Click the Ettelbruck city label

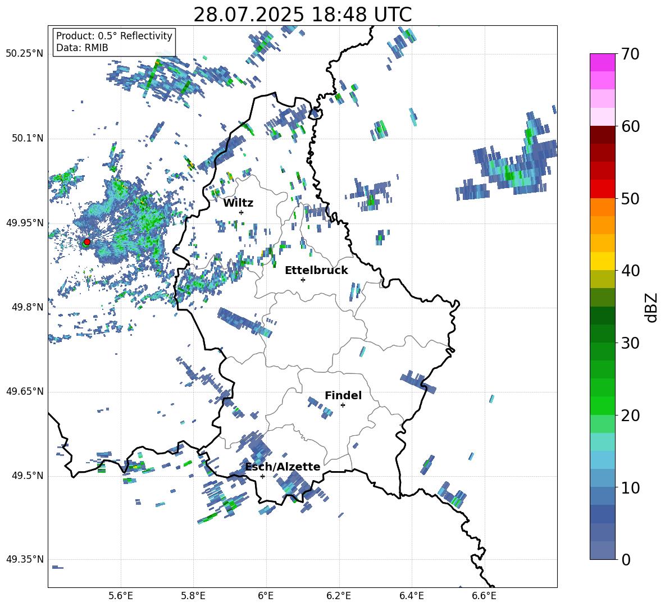click(316, 271)
